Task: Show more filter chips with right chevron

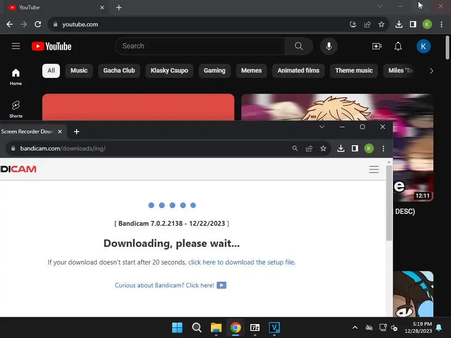Action: pyautogui.click(x=431, y=71)
